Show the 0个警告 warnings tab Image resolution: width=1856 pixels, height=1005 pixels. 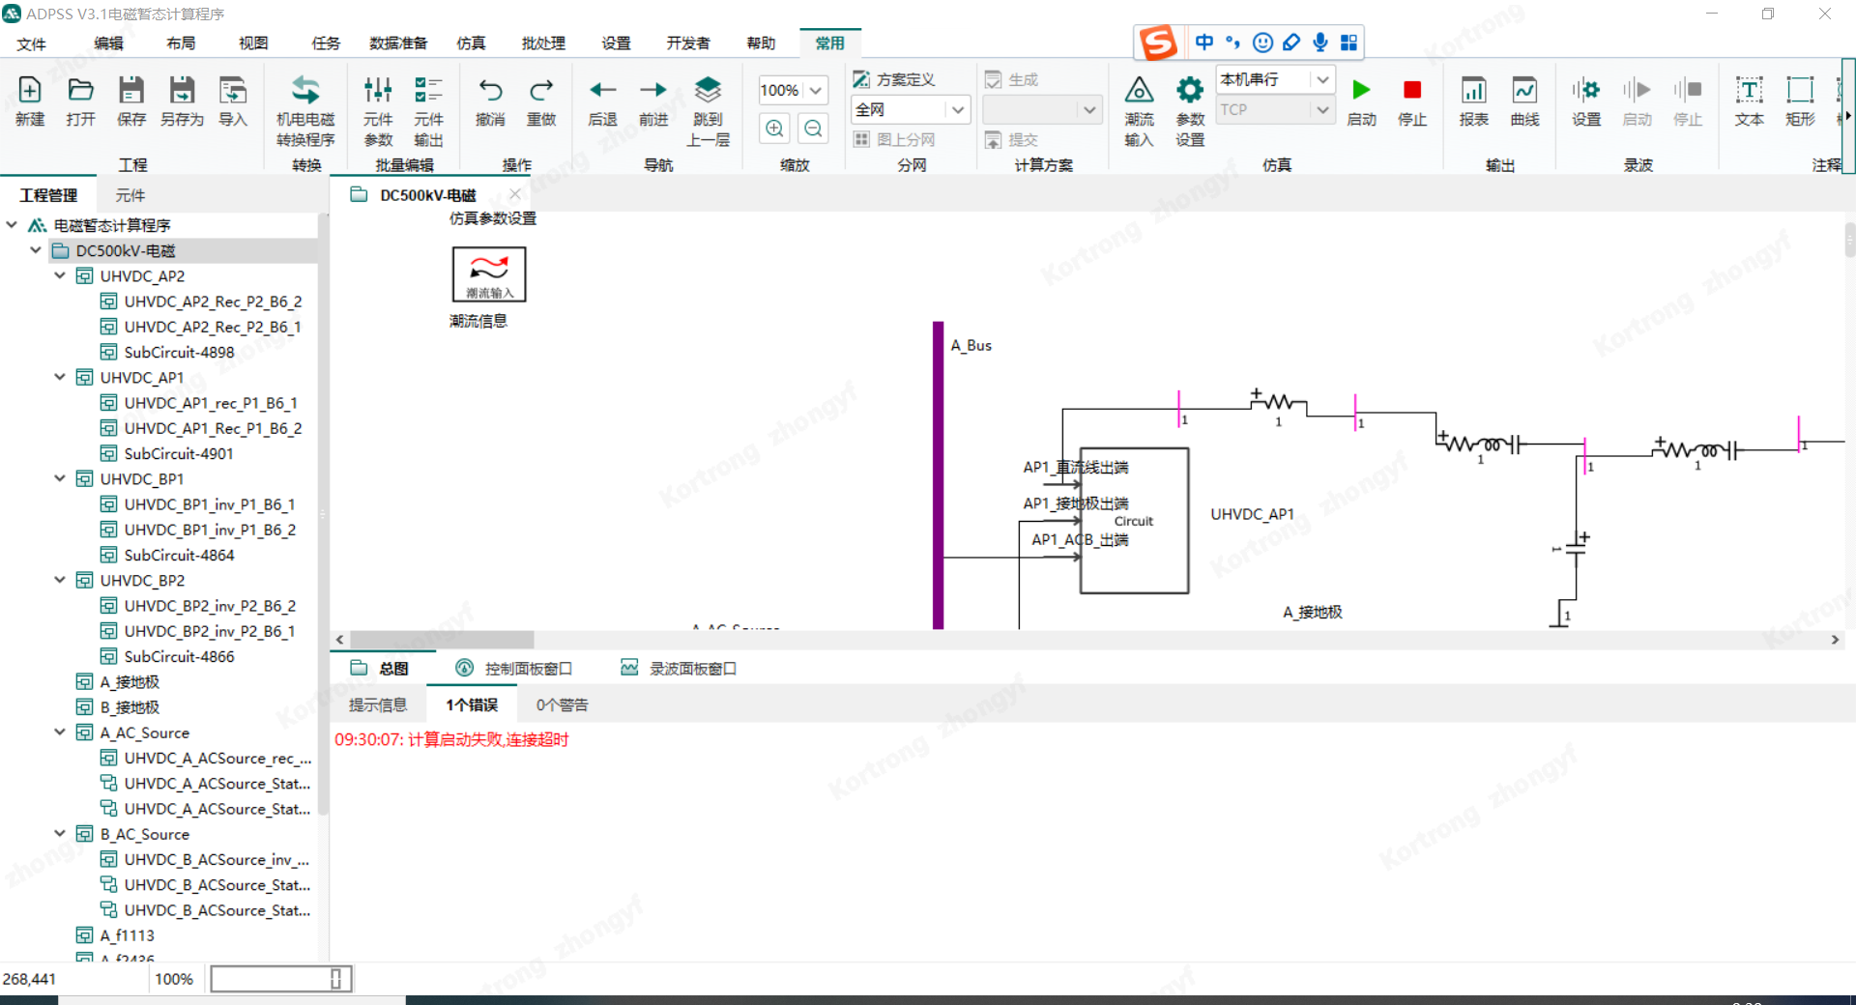click(x=562, y=705)
